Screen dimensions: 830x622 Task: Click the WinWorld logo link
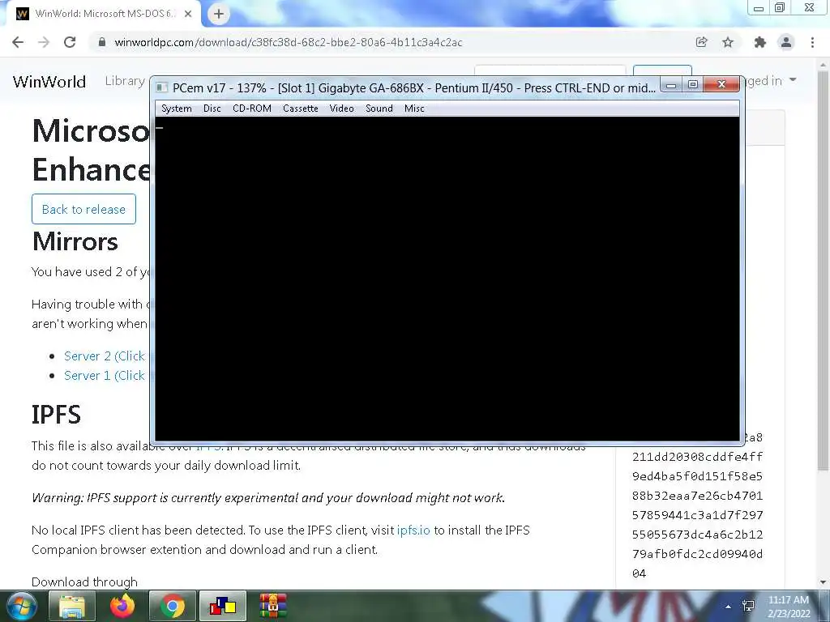[x=49, y=82]
